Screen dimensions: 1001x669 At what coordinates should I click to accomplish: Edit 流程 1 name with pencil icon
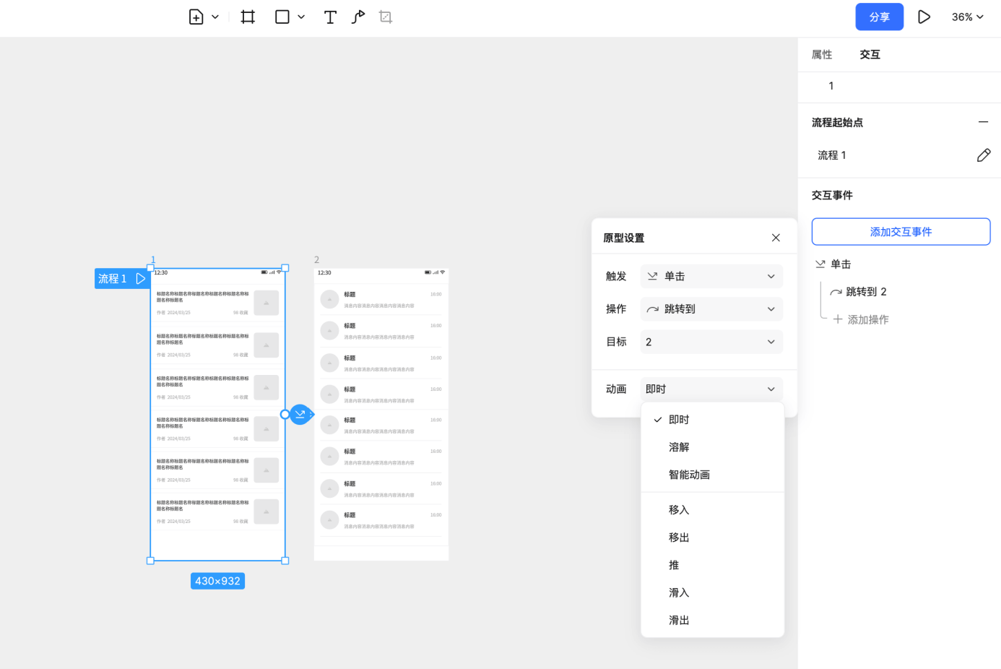coord(984,155)
